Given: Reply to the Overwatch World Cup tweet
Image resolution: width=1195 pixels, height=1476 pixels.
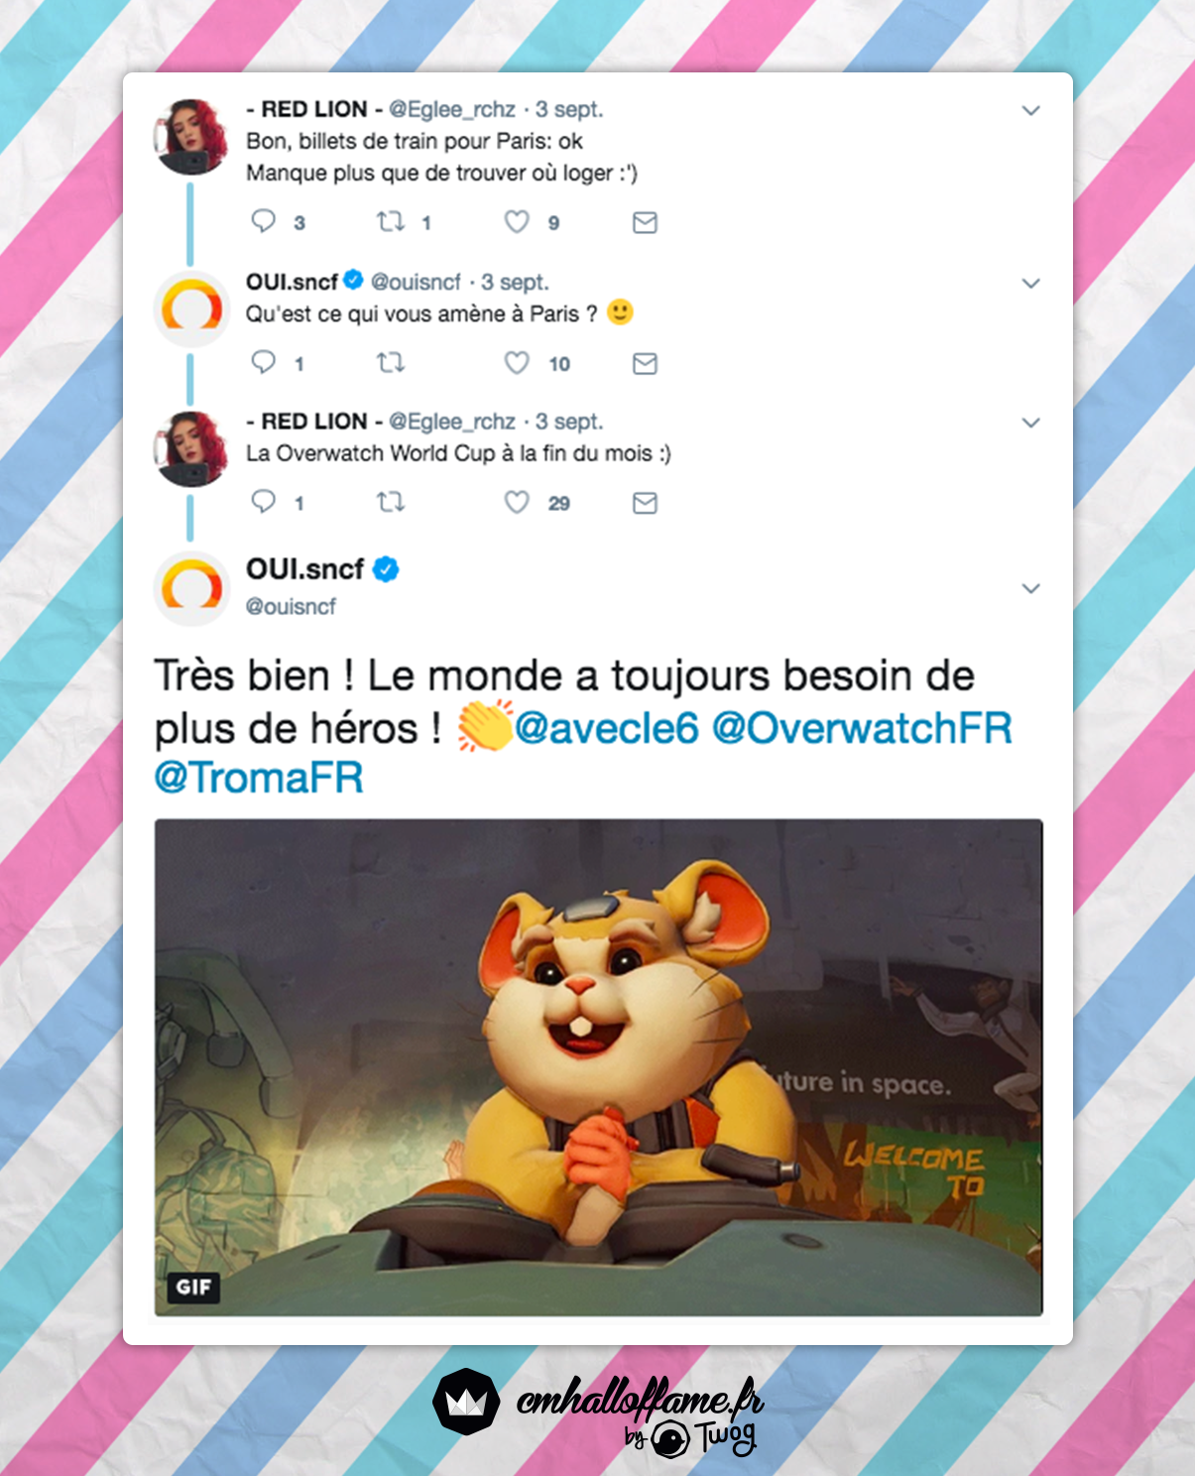Looking at the screenshot, I should [263, 501].
